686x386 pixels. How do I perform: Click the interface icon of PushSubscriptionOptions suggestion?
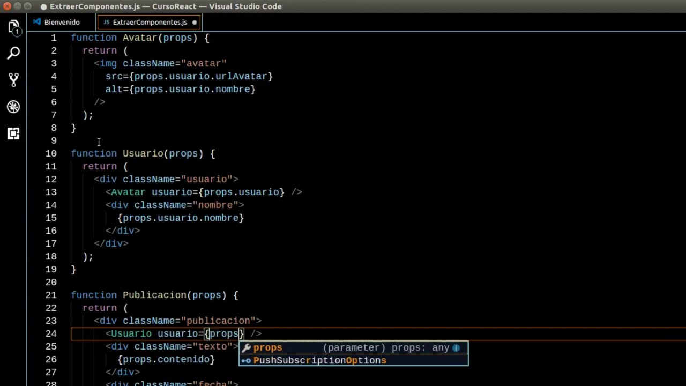point(246,361)
